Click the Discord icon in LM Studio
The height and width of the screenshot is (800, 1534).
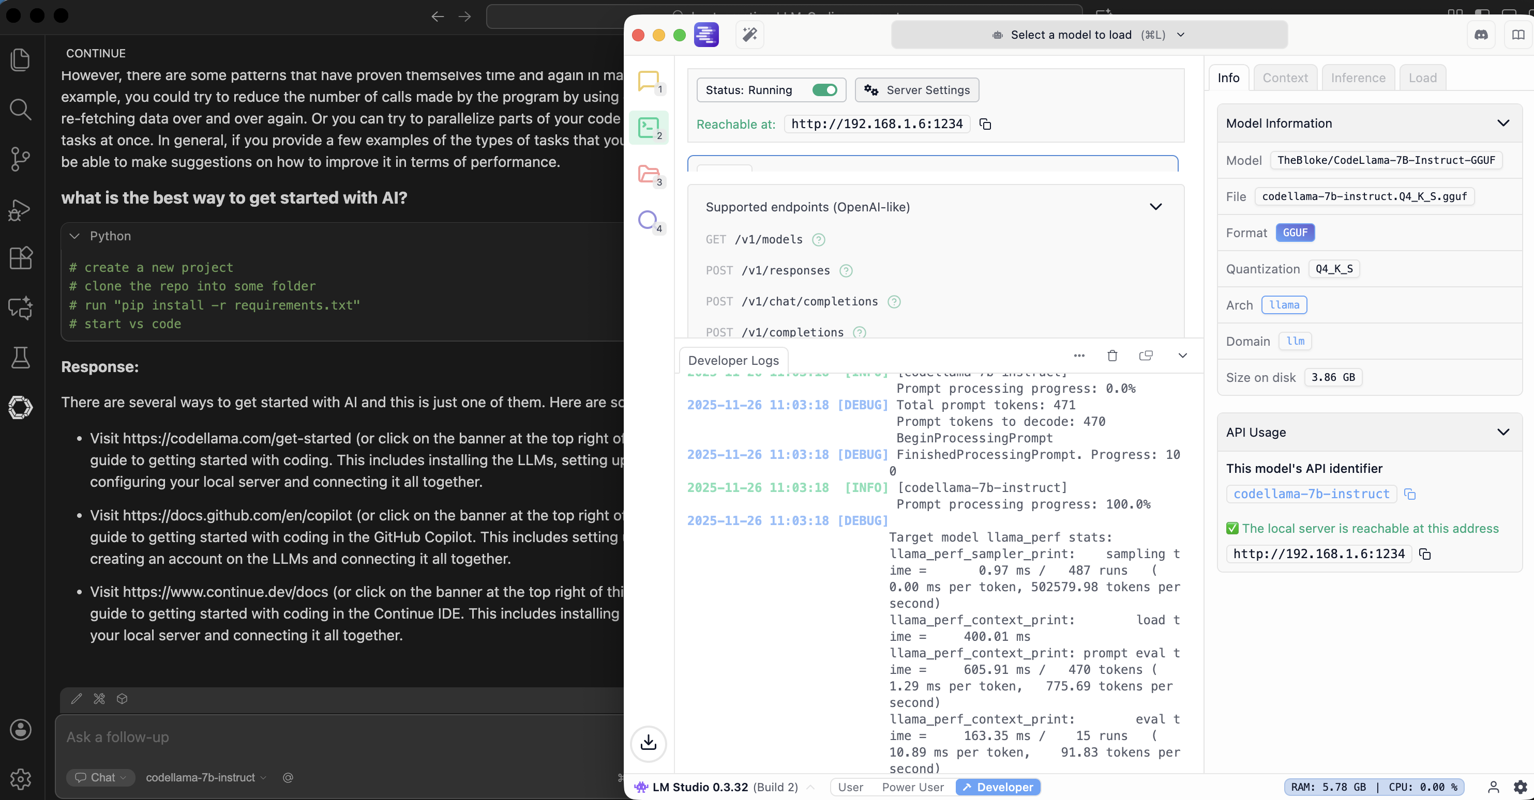1481,35
